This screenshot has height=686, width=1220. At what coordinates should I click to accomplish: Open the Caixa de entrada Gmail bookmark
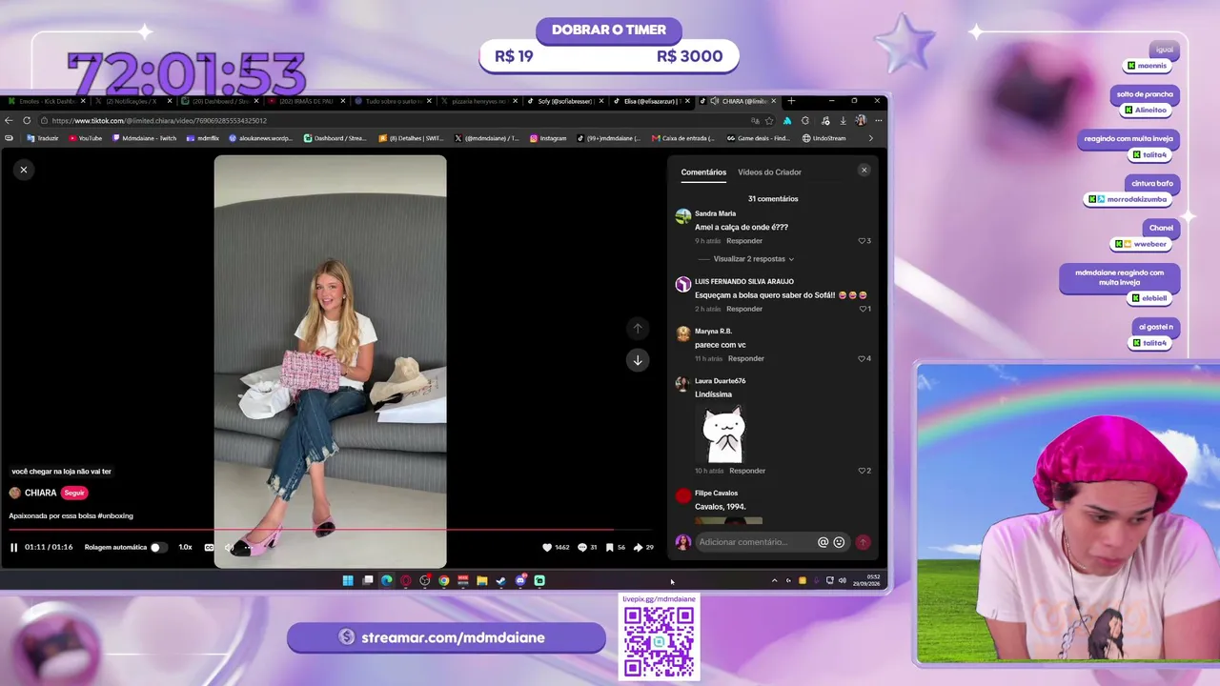(683, 138)
